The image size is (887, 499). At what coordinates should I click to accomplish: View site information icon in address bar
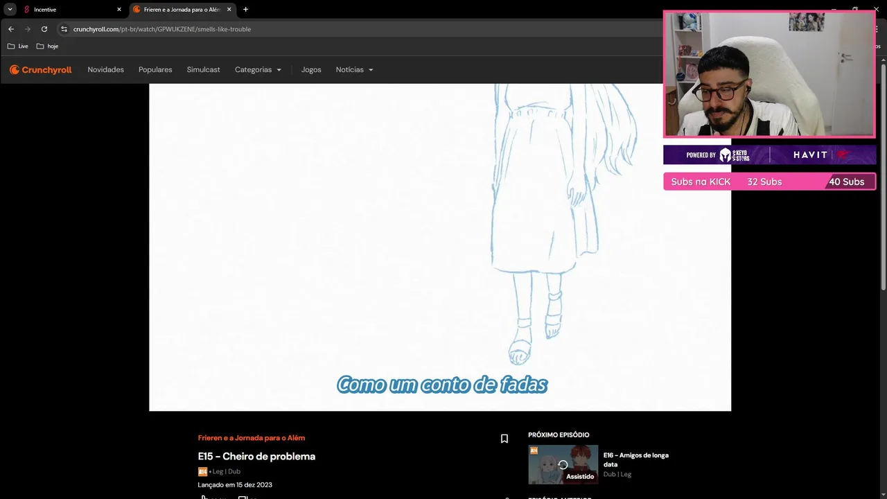tap(64, 29)
